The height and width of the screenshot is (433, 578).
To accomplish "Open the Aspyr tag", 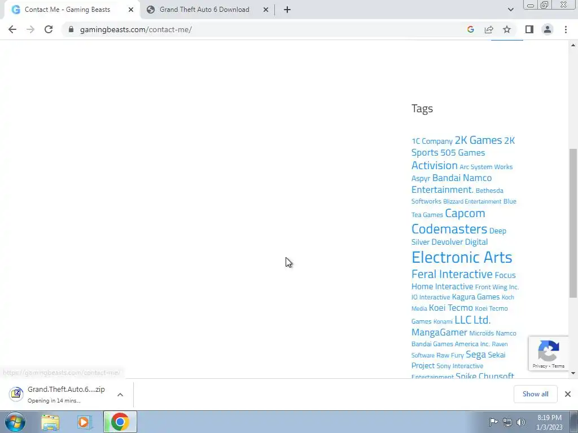I will coord(421,178).
